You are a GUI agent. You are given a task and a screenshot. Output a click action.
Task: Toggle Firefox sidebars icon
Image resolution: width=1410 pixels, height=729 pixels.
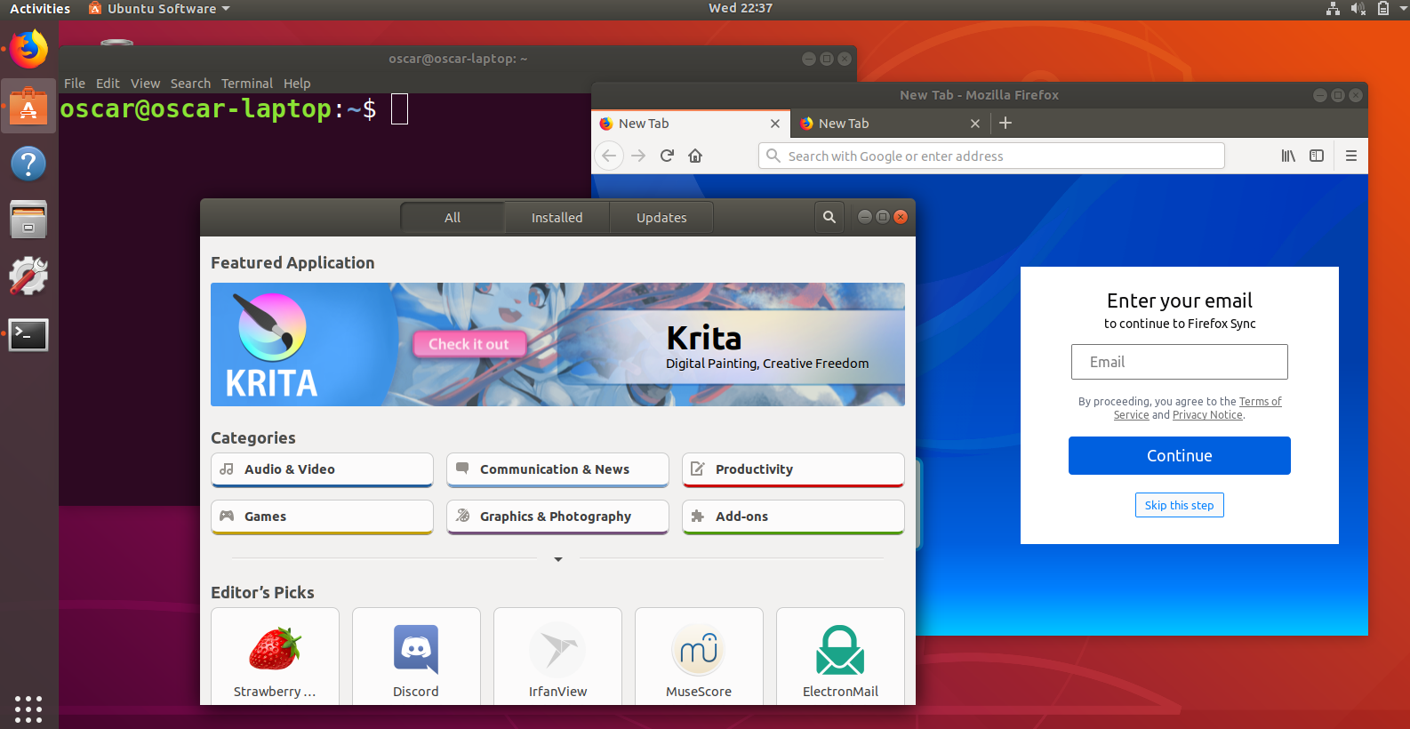click(x=1317, y=156)
